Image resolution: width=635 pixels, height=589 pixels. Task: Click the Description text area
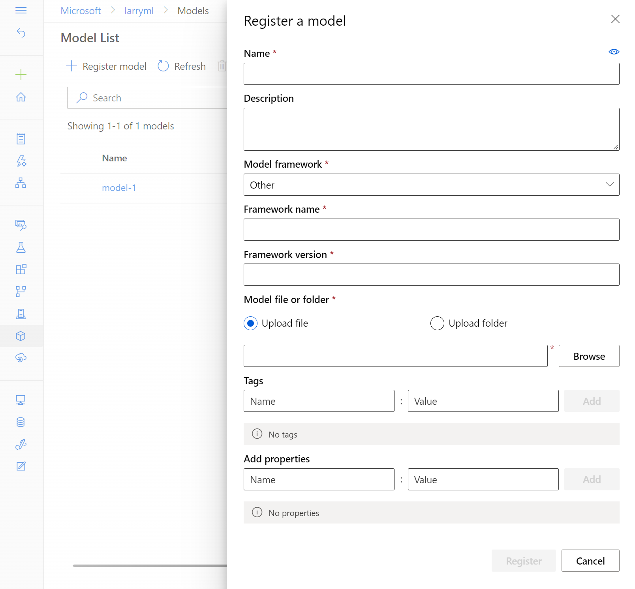[x=431, y=129]
